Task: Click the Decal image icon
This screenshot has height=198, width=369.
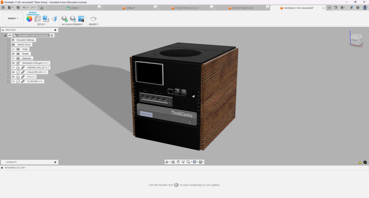Action: point(46,19)
